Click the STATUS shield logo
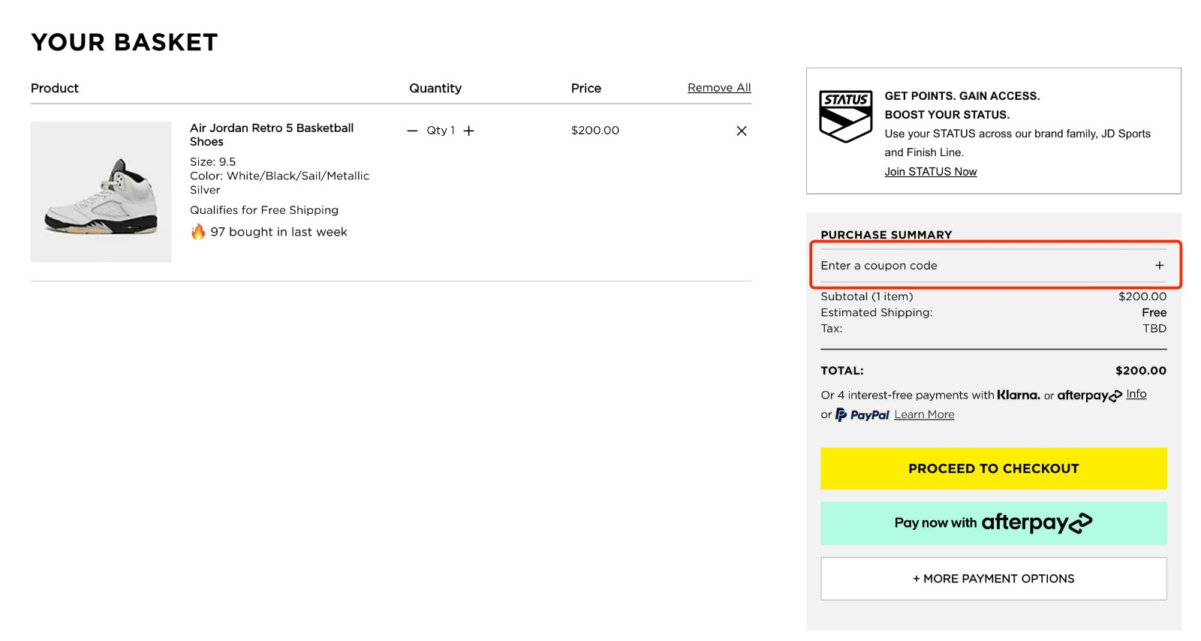The image size is (1201, 641). (x=845, y=116)
